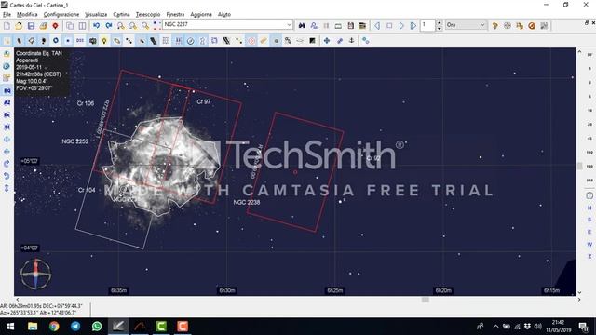Click the vertical scrollbar thumb beside chart
Viewport: 596px width, 335px height.
(x=579, y=166)
